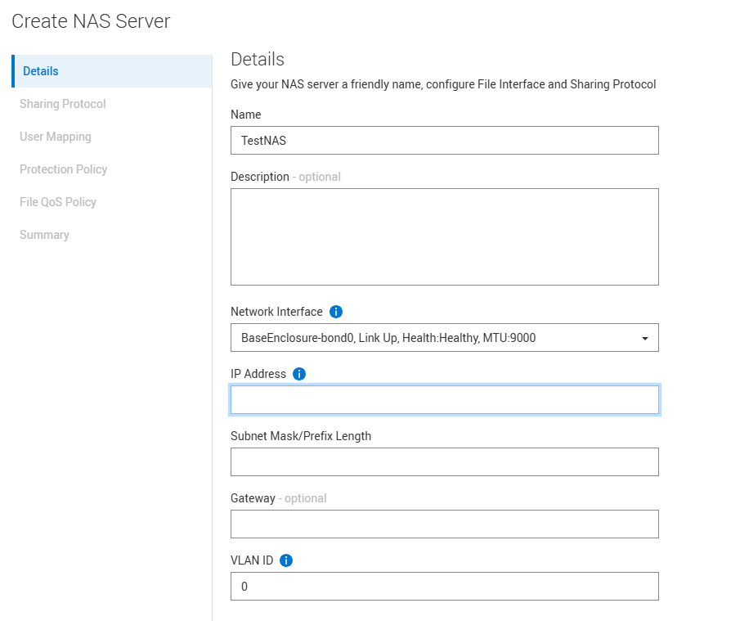Image resolution: width=731 pixels, height=621 pixels.
Task: Click the Network Interface info icon
Action: click(337, 312)
